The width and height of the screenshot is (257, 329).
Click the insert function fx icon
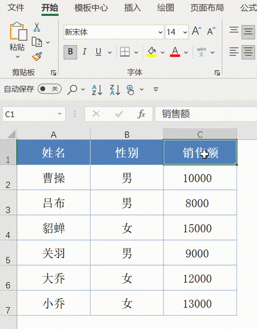pos(141,114)
